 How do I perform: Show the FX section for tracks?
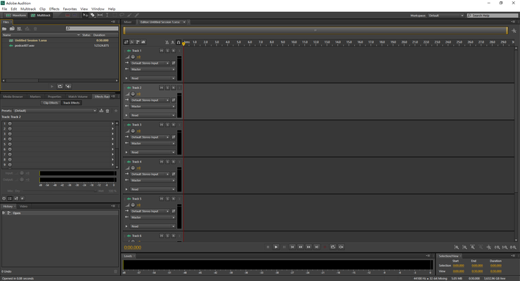(x=131, y=42)
